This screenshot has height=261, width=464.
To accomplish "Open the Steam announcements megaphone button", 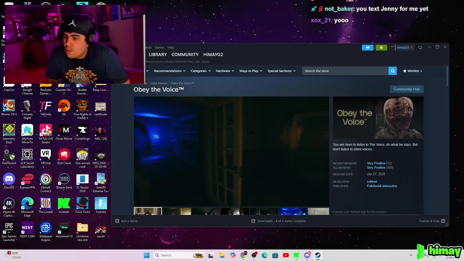I will point(368,47).
